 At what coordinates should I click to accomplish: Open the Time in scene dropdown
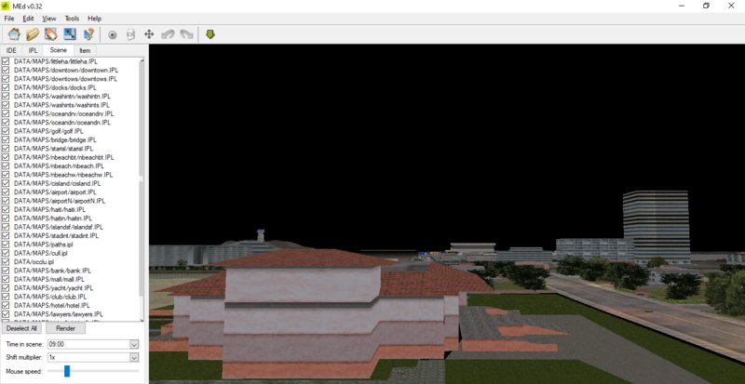[x=134, y=344]
